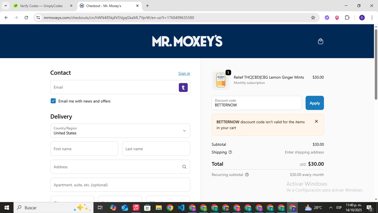Click the ESP language indicator
The width and height of the screenshot is (378, 213).
[339, 207]
